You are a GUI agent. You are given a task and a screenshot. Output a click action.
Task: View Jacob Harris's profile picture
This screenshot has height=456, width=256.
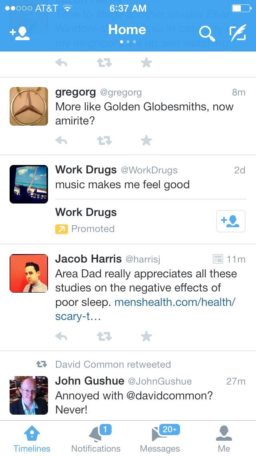click(x=29, y=273)
